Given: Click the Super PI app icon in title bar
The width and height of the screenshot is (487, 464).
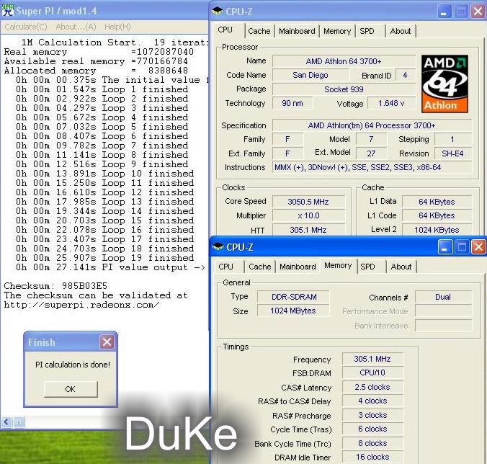Looking at the screenshot, I should click(8, 10).
